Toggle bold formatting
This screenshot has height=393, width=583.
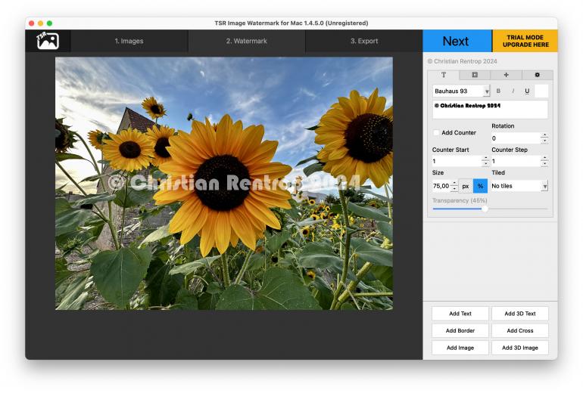(x=498, y=91)
